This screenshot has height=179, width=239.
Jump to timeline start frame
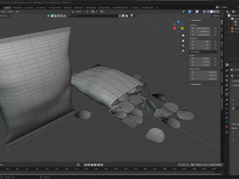click(85, 165)
